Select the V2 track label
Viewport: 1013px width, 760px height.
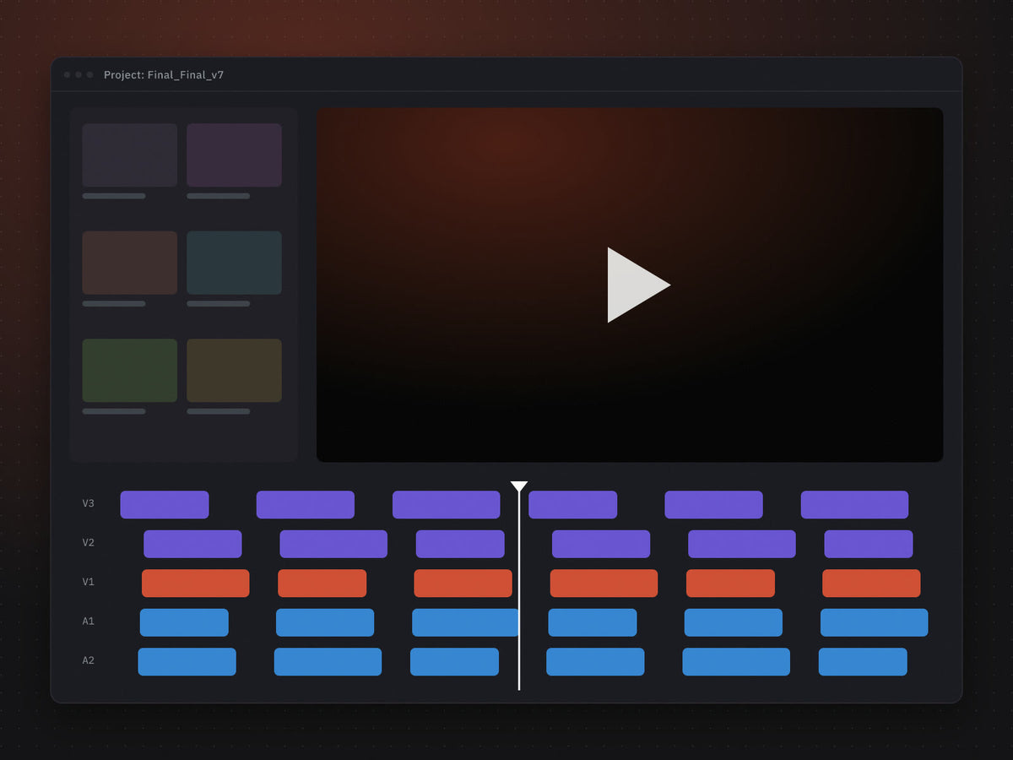89,543
